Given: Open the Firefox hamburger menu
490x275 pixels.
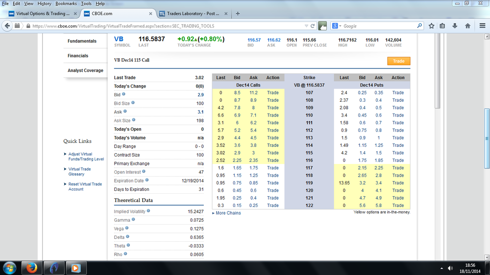Looking at the screenshot, I should pos(483,26).
